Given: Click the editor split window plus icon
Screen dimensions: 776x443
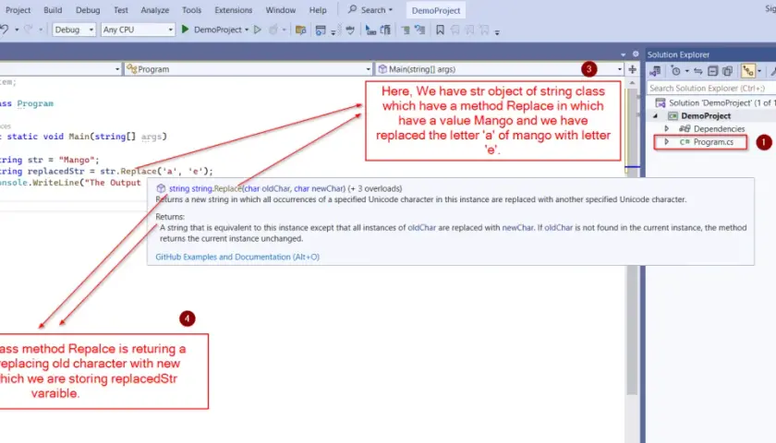Looking at the screenshot, I should coord(632,69).
